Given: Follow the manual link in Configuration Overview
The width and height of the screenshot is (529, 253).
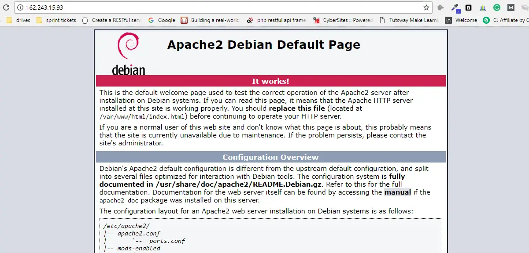Looking at the screenshot, I should click(397, 192).
